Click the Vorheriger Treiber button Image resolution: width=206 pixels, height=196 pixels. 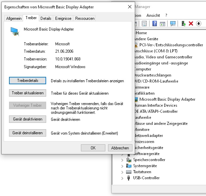(x=27, y=105)
